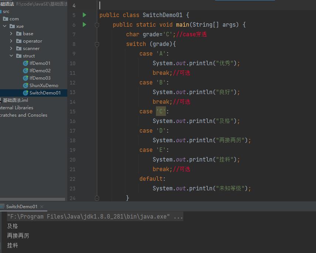Select the com package label
Viewport: 316px width, 253px height.
tap(14, 19)
